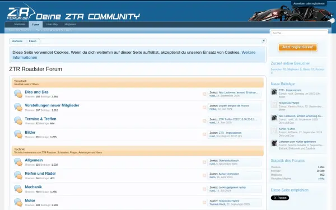Switch to the Startseite navigation tab
Screen dimensions: 336x210
pyautogui.click(x=20, y=25)
